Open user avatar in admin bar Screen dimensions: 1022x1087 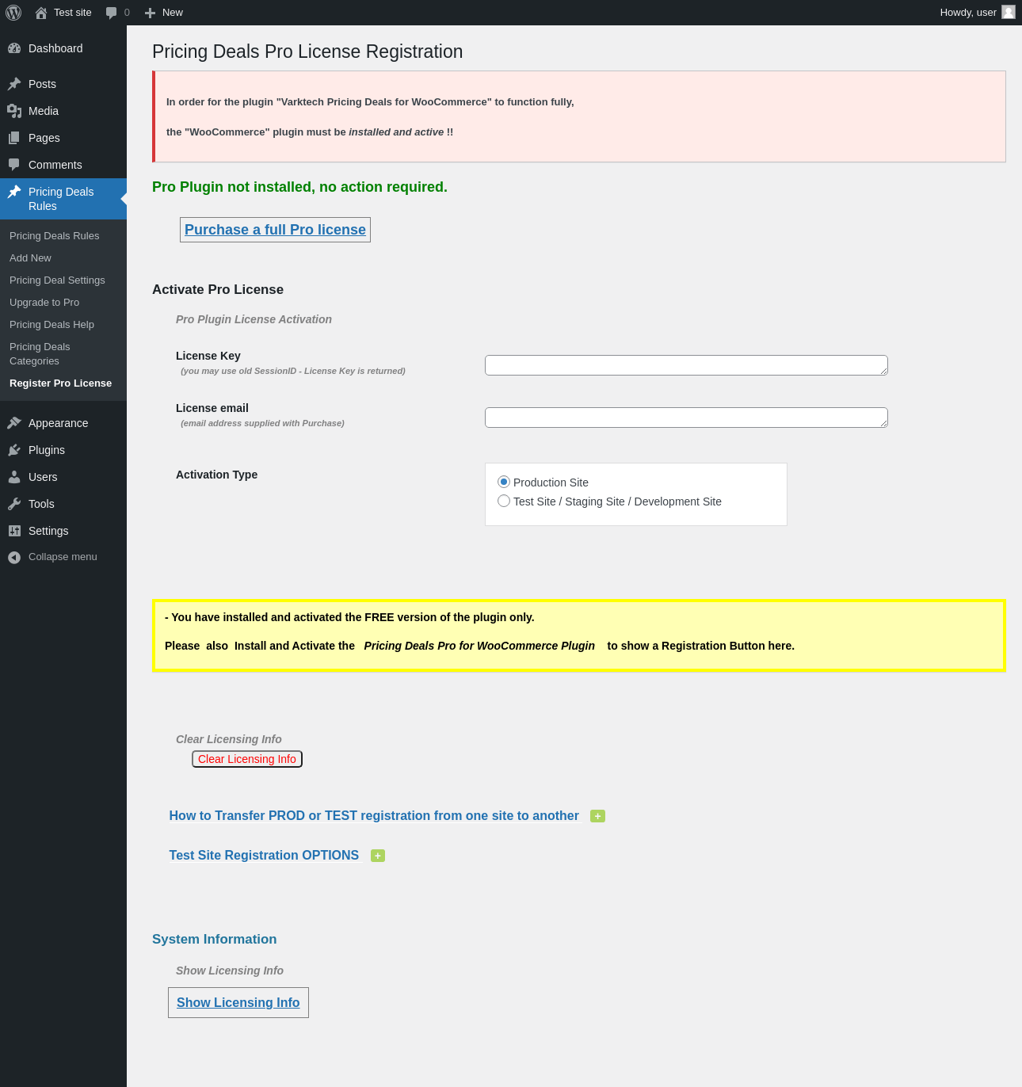pyautogui.click(x=1009, y=12)
